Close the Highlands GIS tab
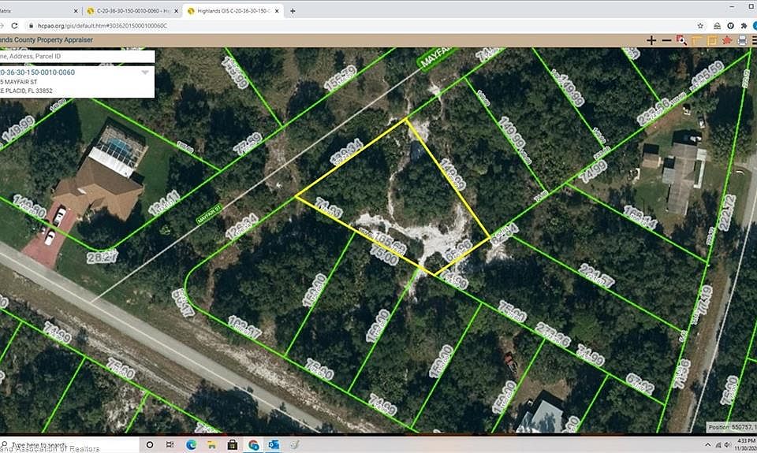 277,10
